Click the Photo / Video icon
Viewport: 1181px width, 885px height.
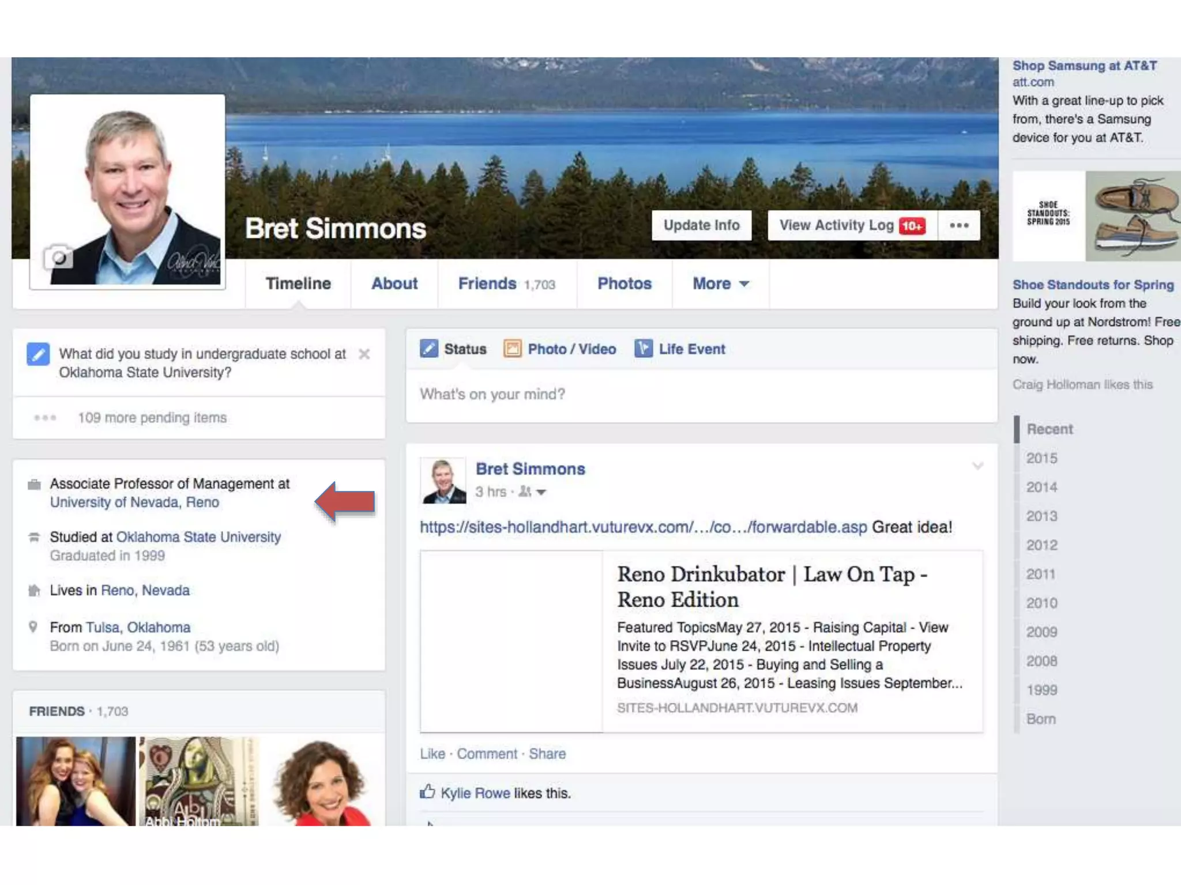click(512, 349)
